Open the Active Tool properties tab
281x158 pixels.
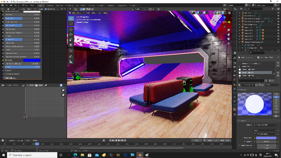tap(234, 58)
